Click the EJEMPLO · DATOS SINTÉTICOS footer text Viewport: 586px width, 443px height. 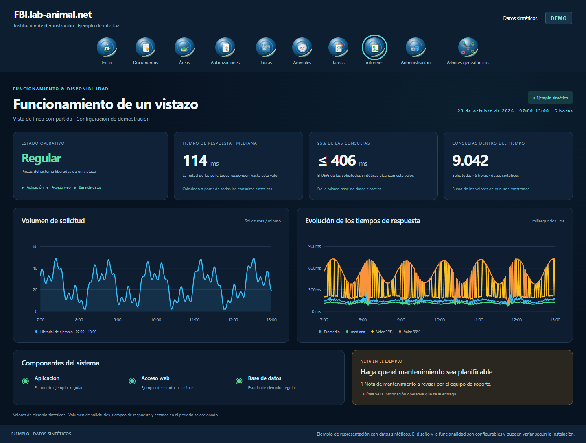tap(41, 434)
